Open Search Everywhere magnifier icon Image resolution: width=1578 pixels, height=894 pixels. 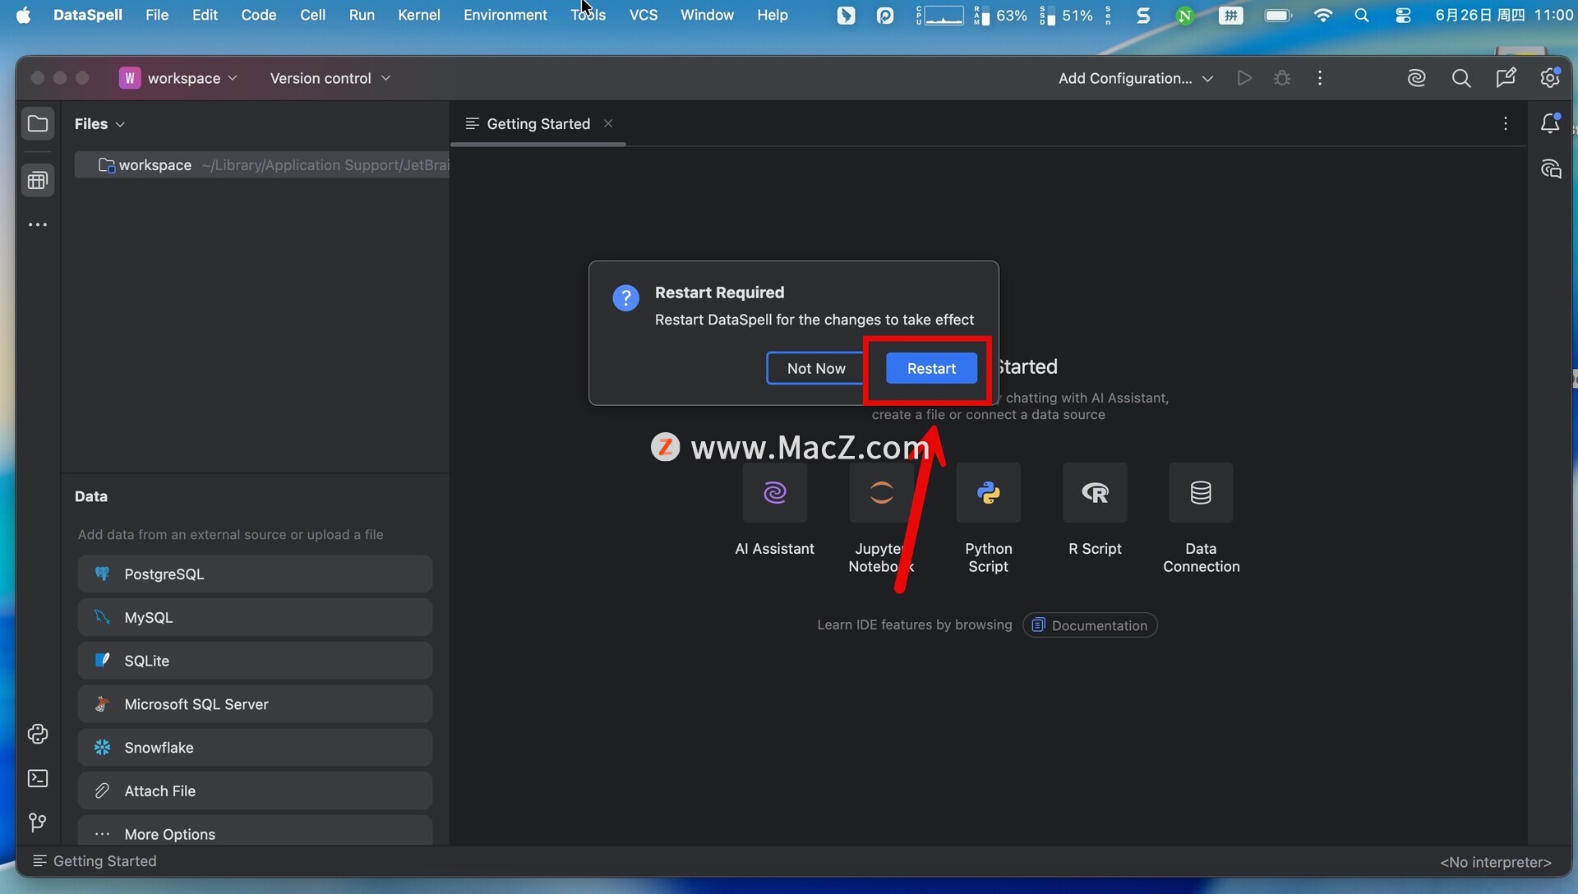click(1460, 78)
